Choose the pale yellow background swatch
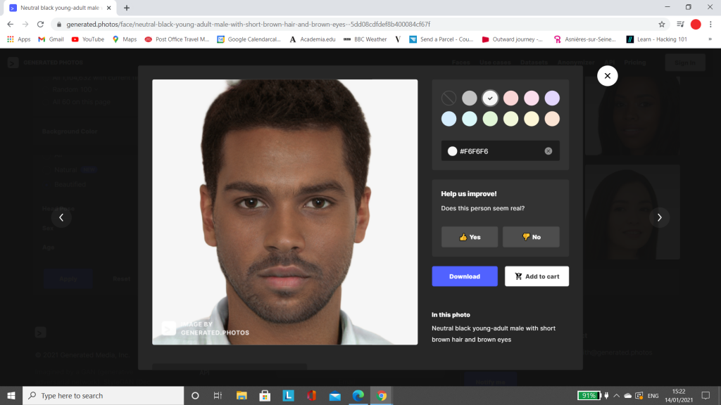The height and width of the screenshot is (405, 721). click(532, 118)
